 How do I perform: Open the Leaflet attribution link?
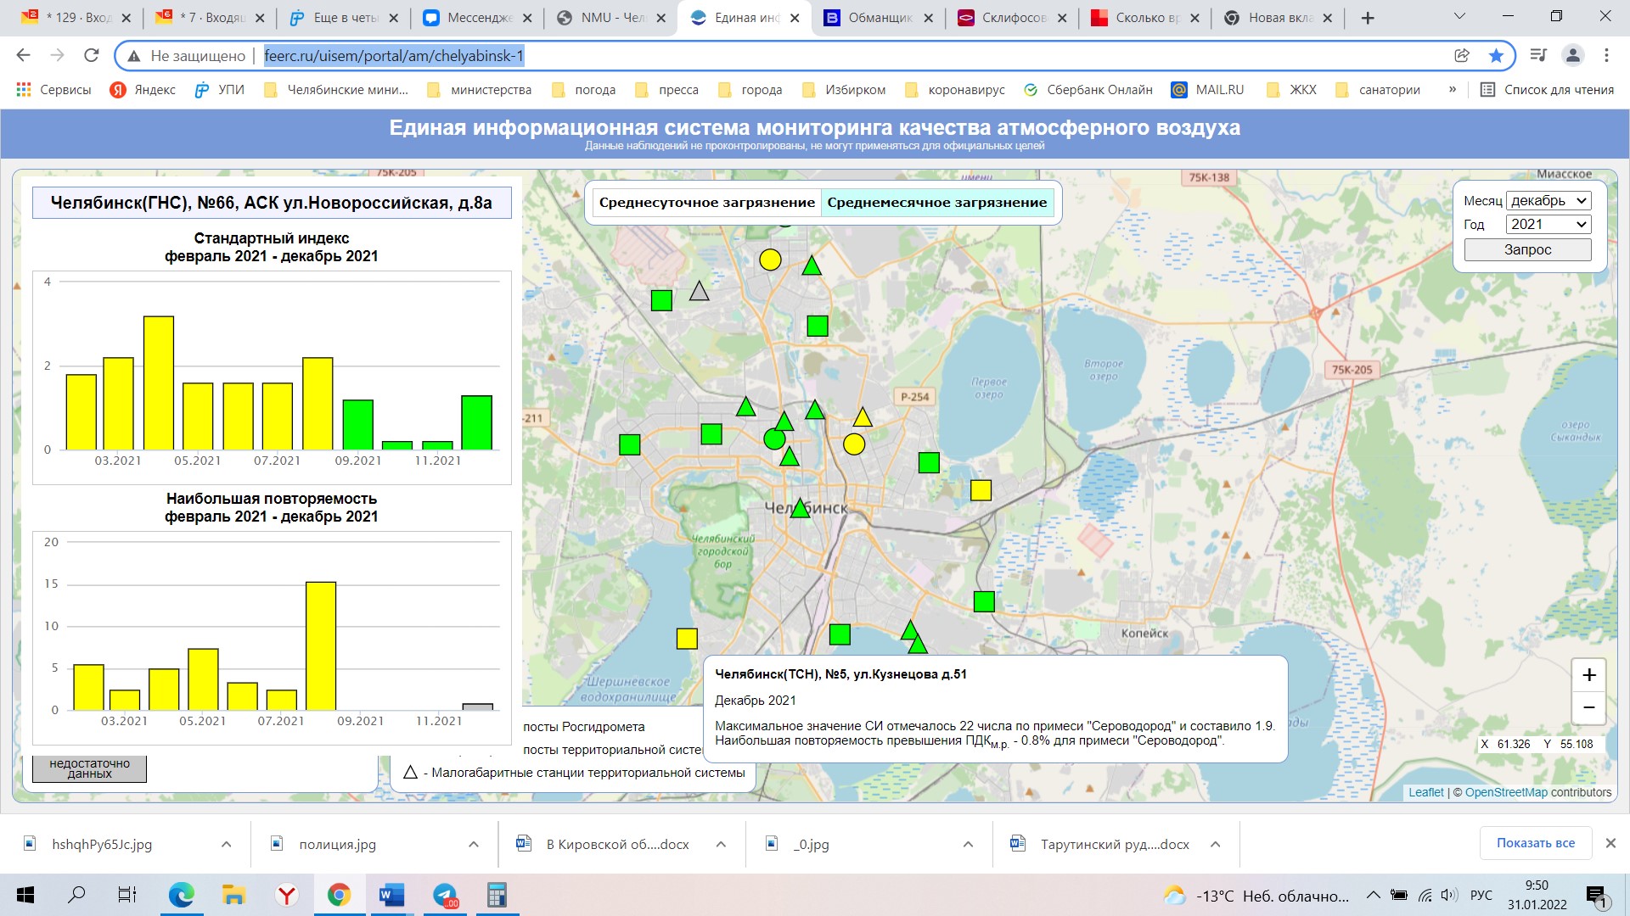(1425, 792)
